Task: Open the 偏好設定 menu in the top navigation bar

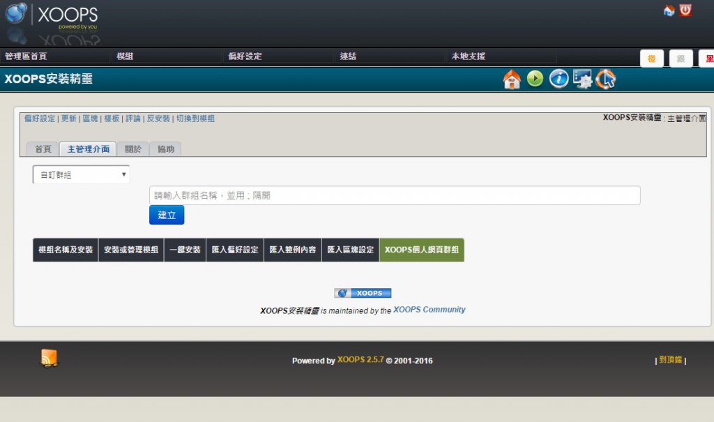Action: (x=245, y=56)
